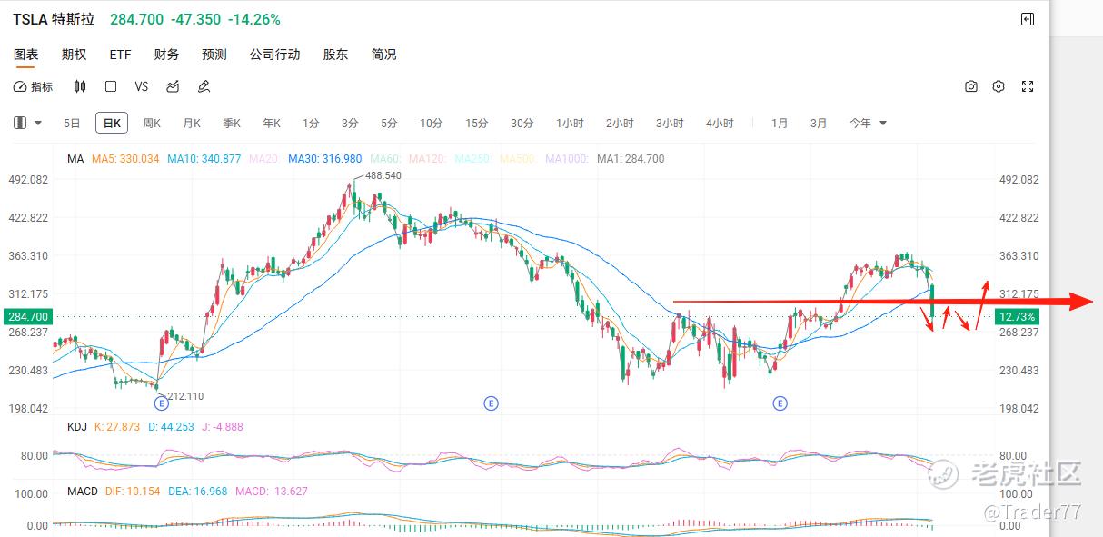Open the 期权 options tab
Screen dimensions: 1103x537
click(74, 55)
